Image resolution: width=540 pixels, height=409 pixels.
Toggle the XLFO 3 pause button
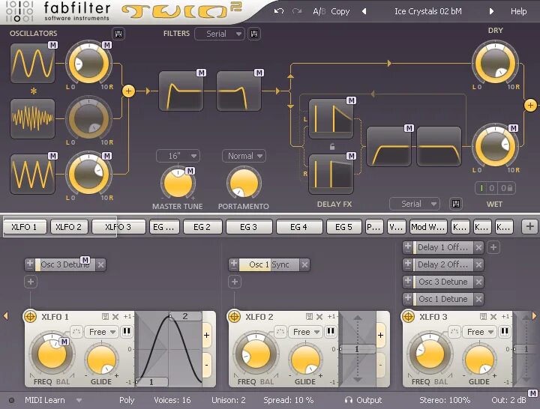coord(505,332)
